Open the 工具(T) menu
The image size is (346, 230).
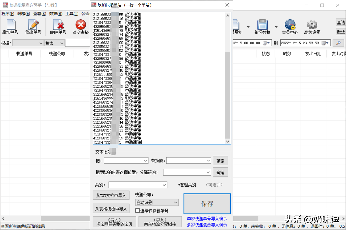pos(72,14)
